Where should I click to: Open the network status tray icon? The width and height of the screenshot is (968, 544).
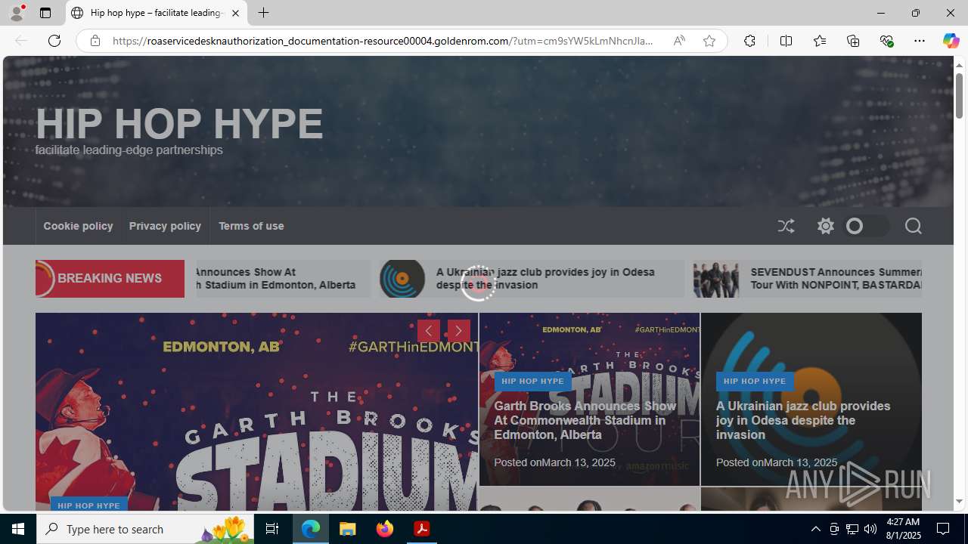coord(852,529)
